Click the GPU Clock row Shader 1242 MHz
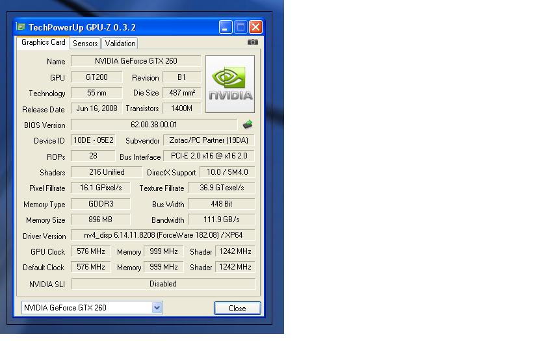Screen dimensions: 546x341 point(235,251)
